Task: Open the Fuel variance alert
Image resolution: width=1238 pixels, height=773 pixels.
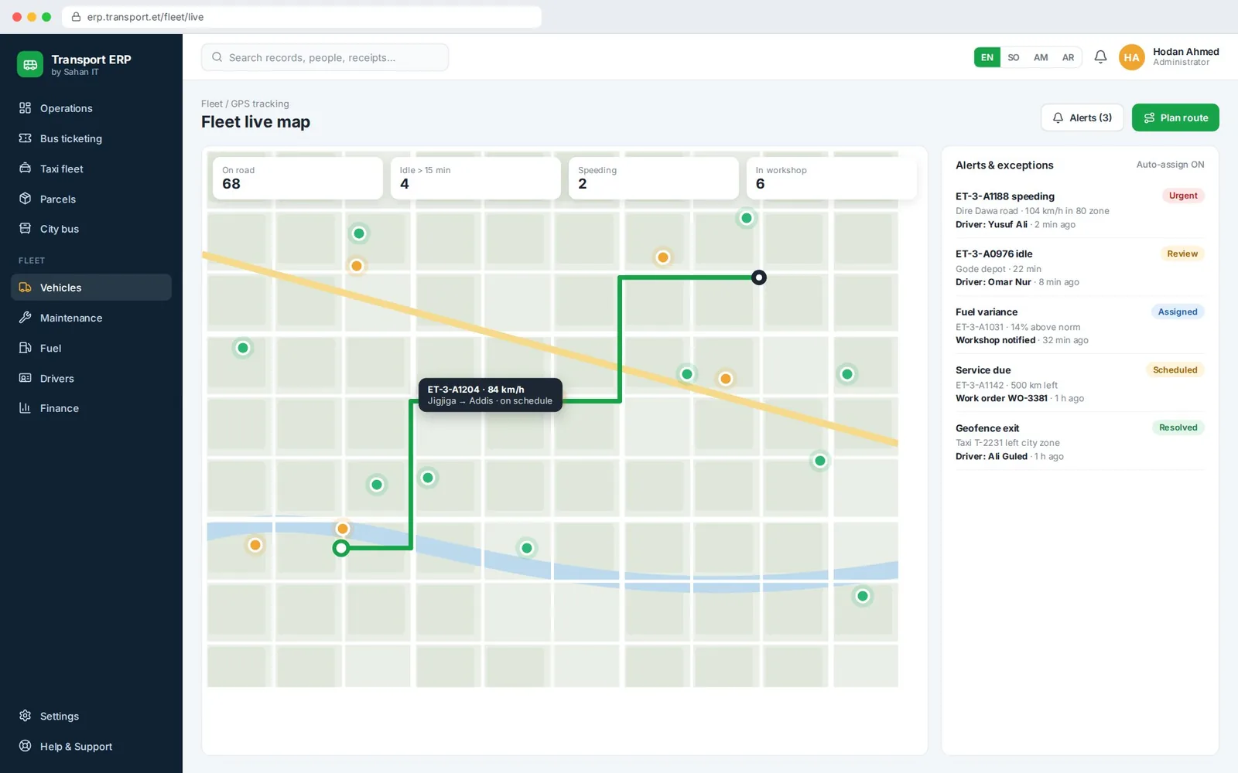Action: (1079, 325)
